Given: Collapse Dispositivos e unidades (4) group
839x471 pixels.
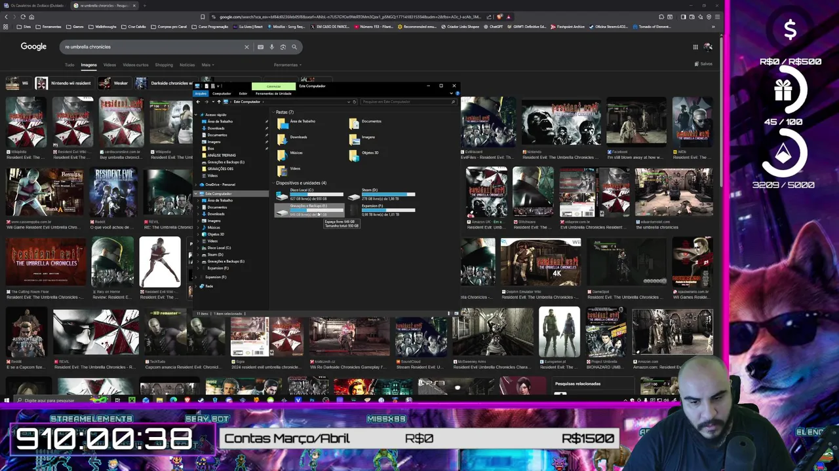Looking at the screenshot, I should point(273,183).
